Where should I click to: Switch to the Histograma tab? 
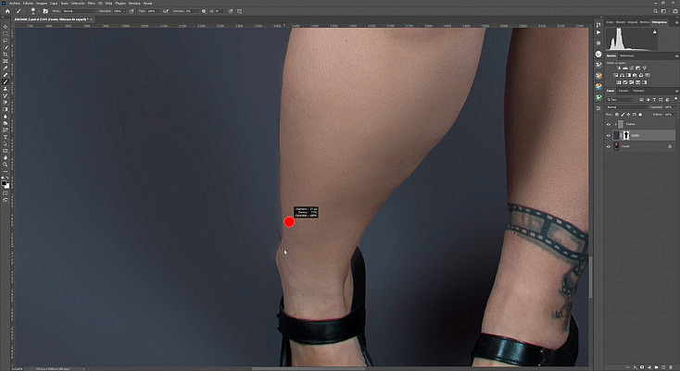click(x=659, y=22)
